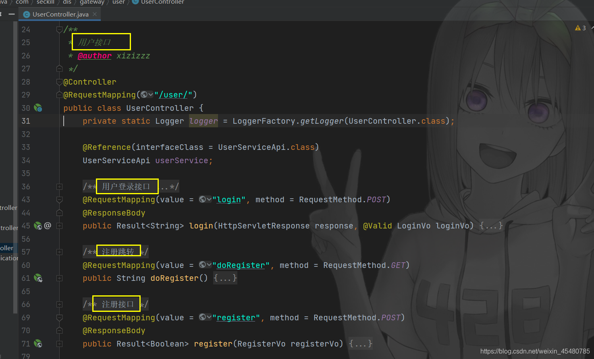
Task: Click "LoggerFactory" on line 31
Action: pyautogui.click(x=264, y=121)
